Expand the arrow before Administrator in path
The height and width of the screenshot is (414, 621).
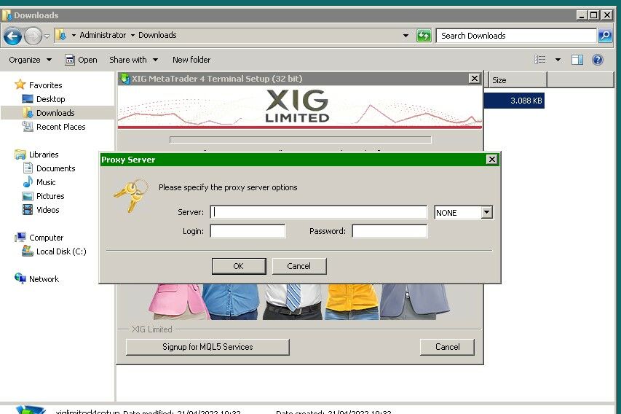click(x=74, y=35)
